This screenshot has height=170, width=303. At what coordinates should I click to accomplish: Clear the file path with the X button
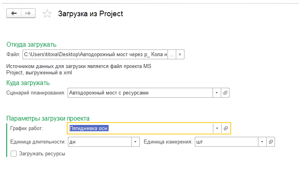[180, 55]
